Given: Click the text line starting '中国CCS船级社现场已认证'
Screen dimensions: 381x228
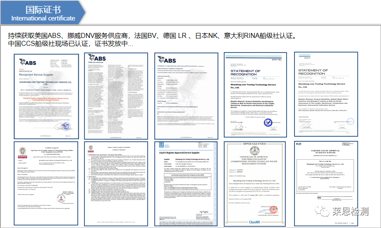Looking at the screenshot, I should point(70,44).
